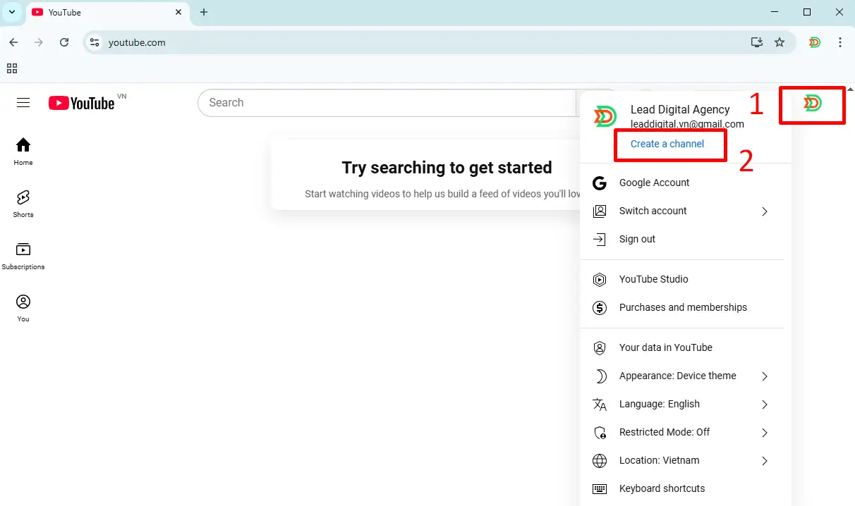Viewport: 855px width, 506px height.
Task: Open the Chrome profile avatar in the toolbar
Action: 815,42
